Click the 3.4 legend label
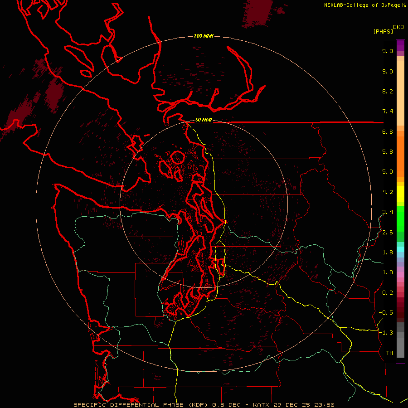 point(388,212)
